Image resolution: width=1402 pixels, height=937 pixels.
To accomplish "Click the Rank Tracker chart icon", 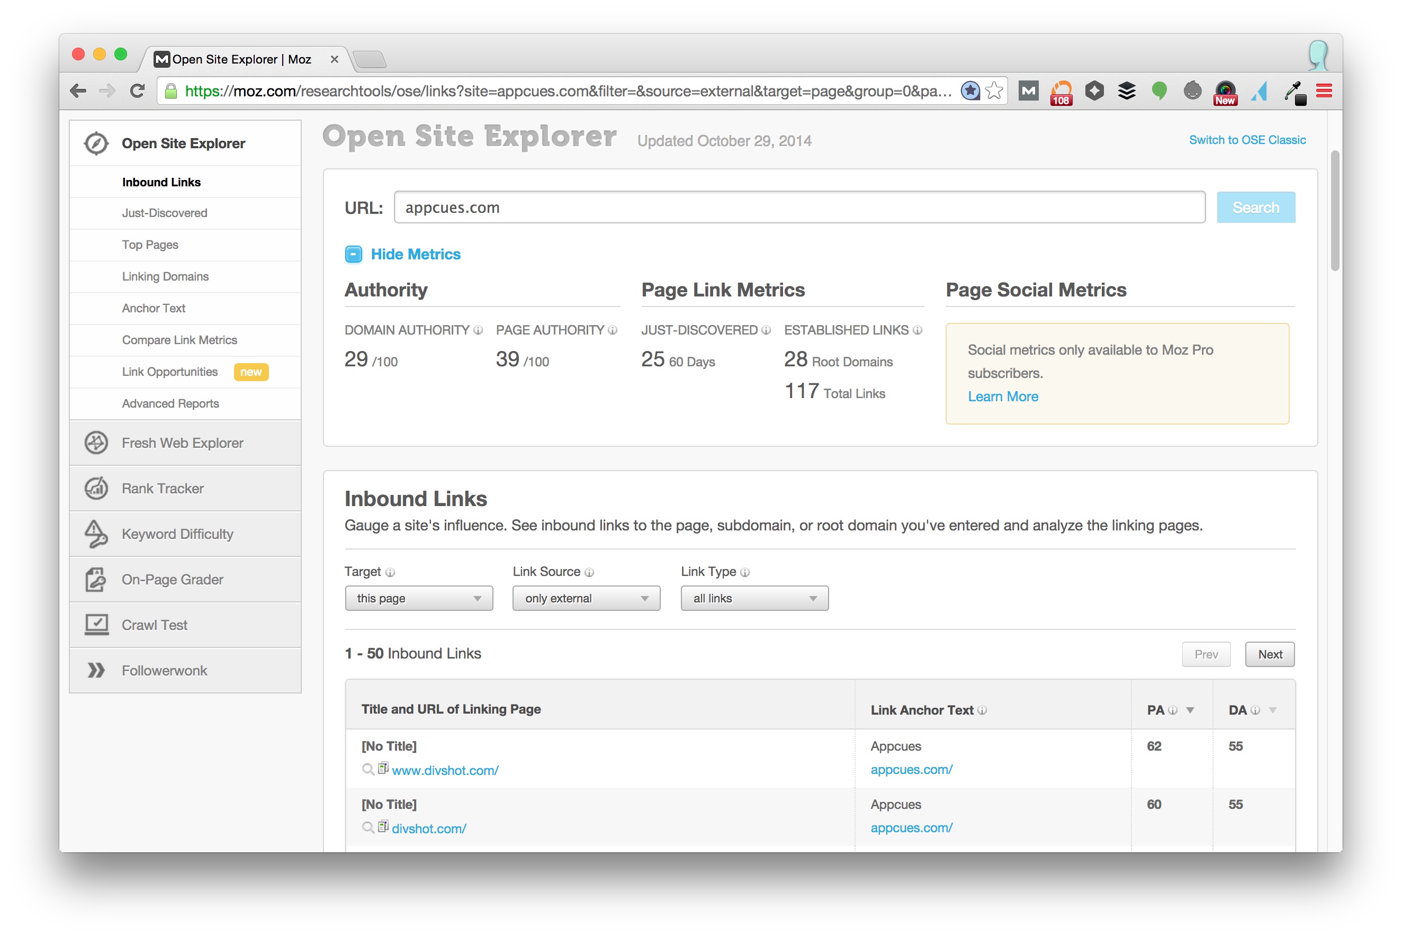I will (96, 488).
